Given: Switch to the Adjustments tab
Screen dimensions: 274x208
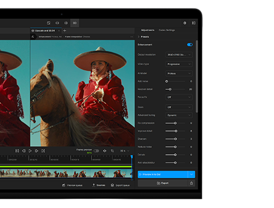Looking at the screenshot, I should point(147,30).
